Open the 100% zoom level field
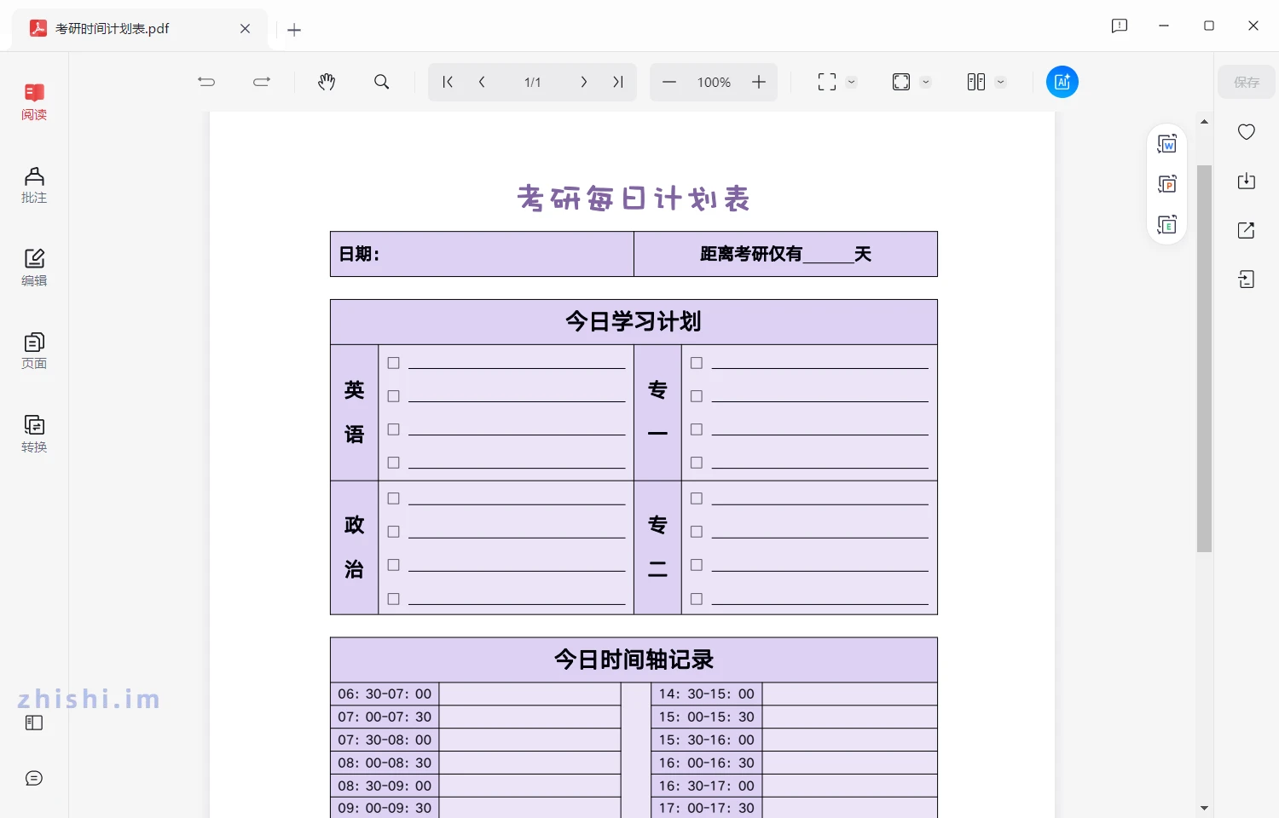1279x818 pixels. click(714, 82)
